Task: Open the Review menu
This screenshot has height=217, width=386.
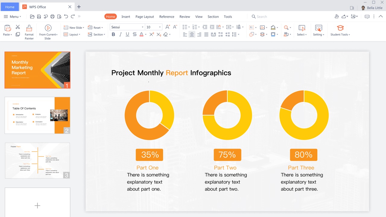Action: click(185, 17)
